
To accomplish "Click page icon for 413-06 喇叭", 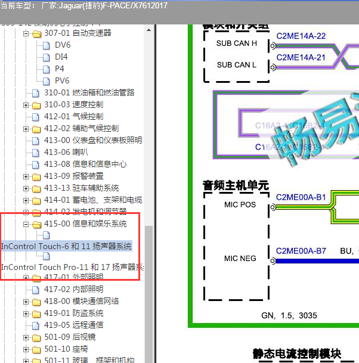I will pyautogui.click(x=36, y=153).
